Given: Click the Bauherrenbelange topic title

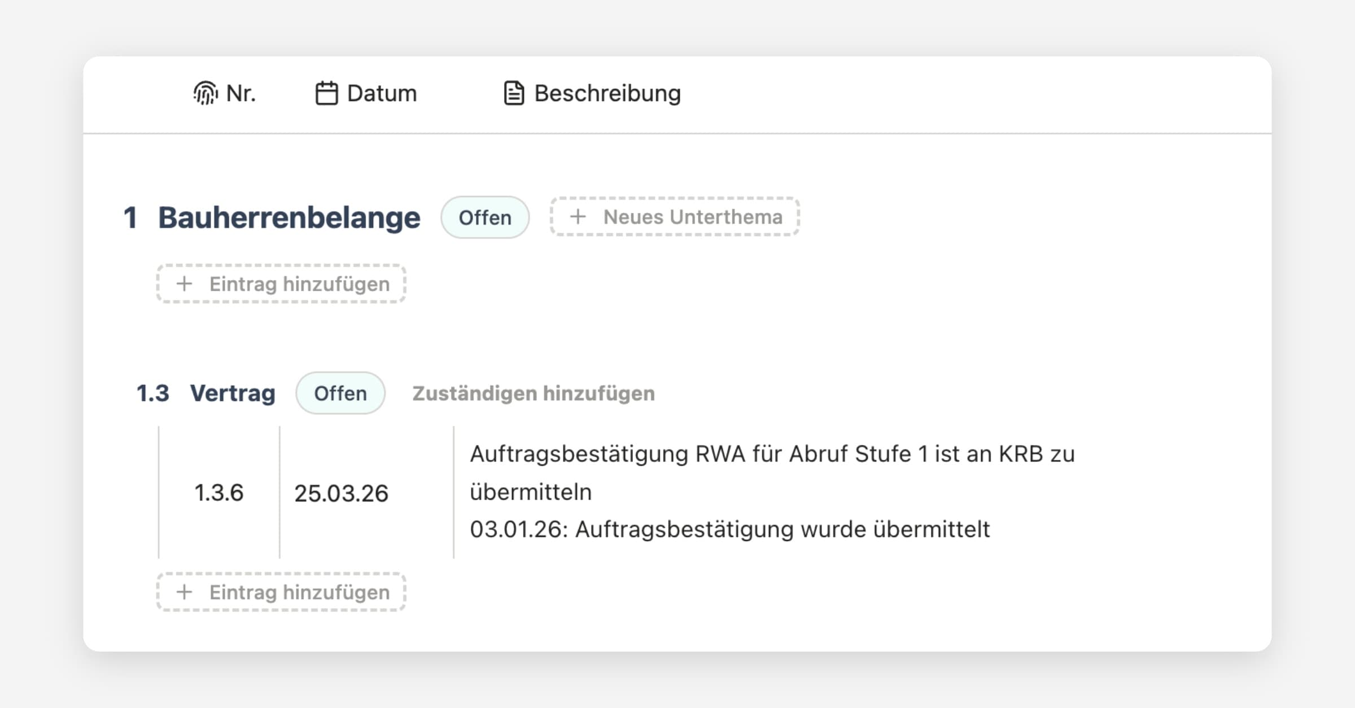Looking at the screenshot, I should [289, 217].
